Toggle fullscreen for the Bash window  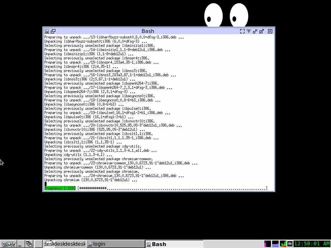point(242,31)
